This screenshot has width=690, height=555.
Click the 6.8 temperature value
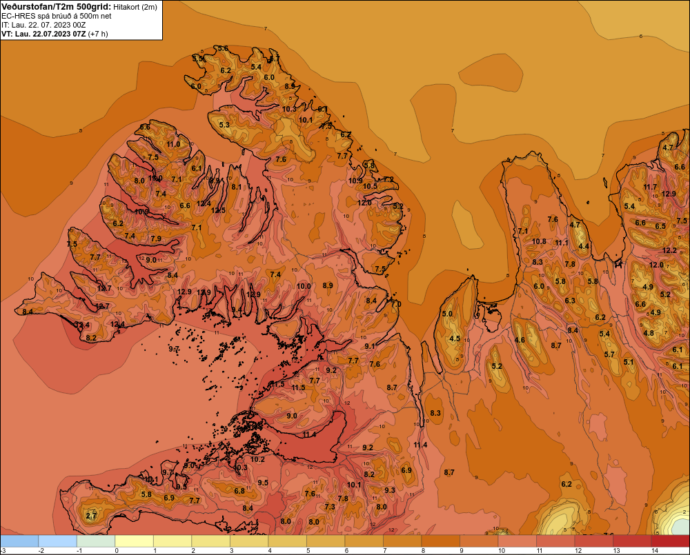click(x=239, y=491)
